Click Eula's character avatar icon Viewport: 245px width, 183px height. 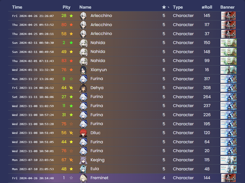click(x=83, y=169)
